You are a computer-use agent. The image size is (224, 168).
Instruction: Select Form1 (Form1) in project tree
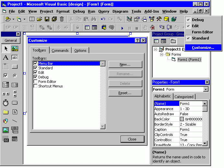pos(189,60)
